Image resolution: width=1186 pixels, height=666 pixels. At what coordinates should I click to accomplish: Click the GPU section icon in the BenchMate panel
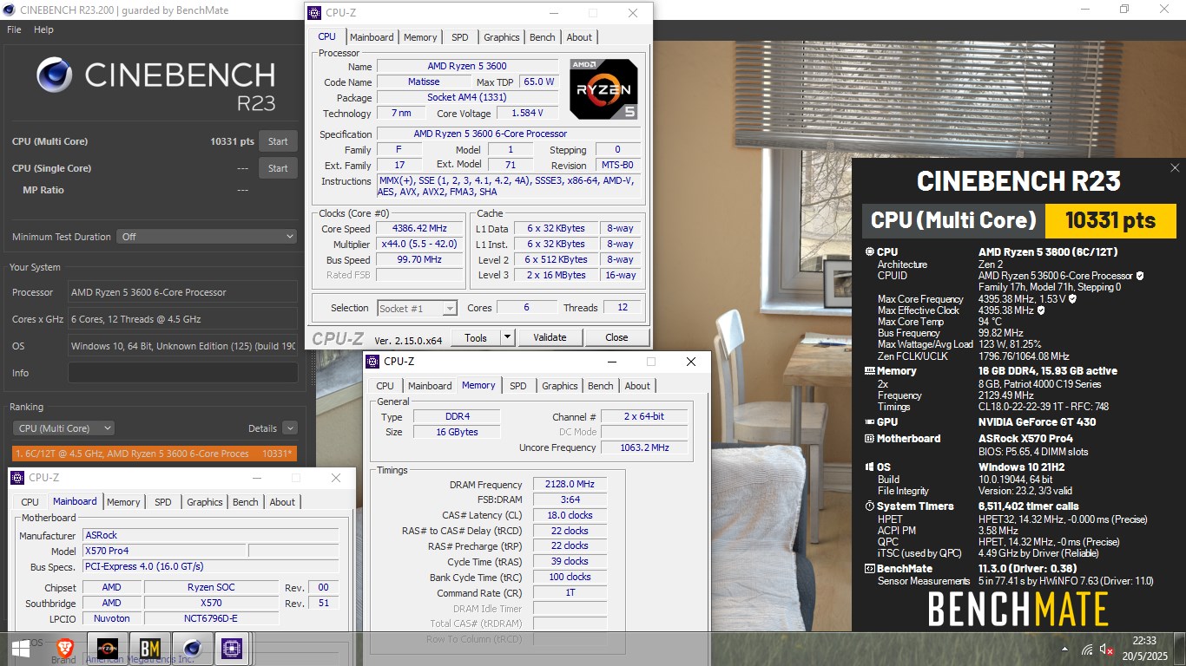pos(870,422)
